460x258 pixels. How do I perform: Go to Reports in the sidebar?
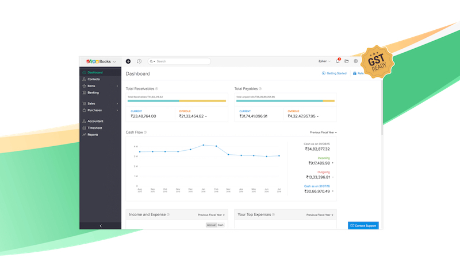pyautogui.click(x=93, y=135)
